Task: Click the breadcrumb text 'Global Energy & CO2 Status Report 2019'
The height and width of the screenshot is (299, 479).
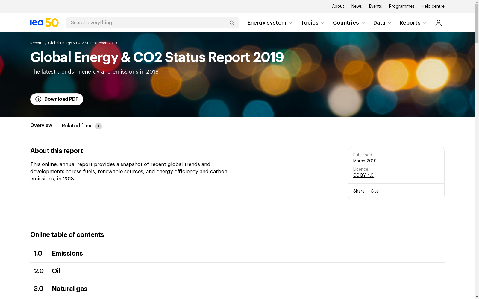Action: [x=83, y=43]
